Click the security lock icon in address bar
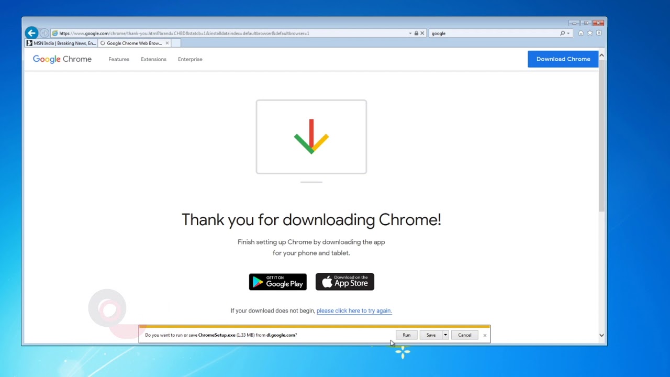The height and width of the screenshot is (377, 670). pyautogui.click(x=416, y=33)
